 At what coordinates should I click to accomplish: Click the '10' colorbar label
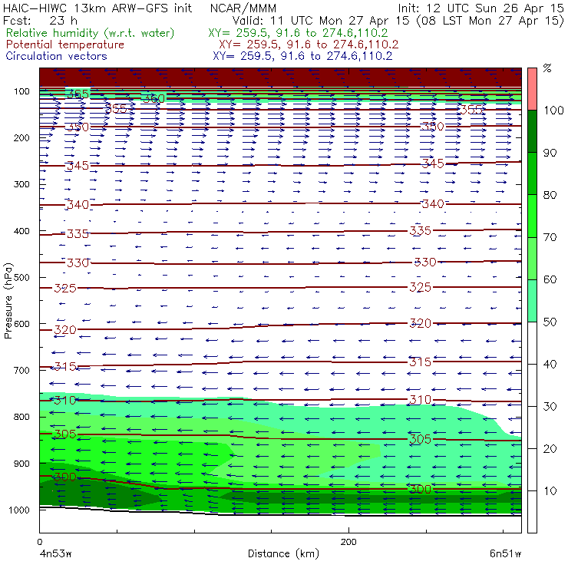(550, 490)
